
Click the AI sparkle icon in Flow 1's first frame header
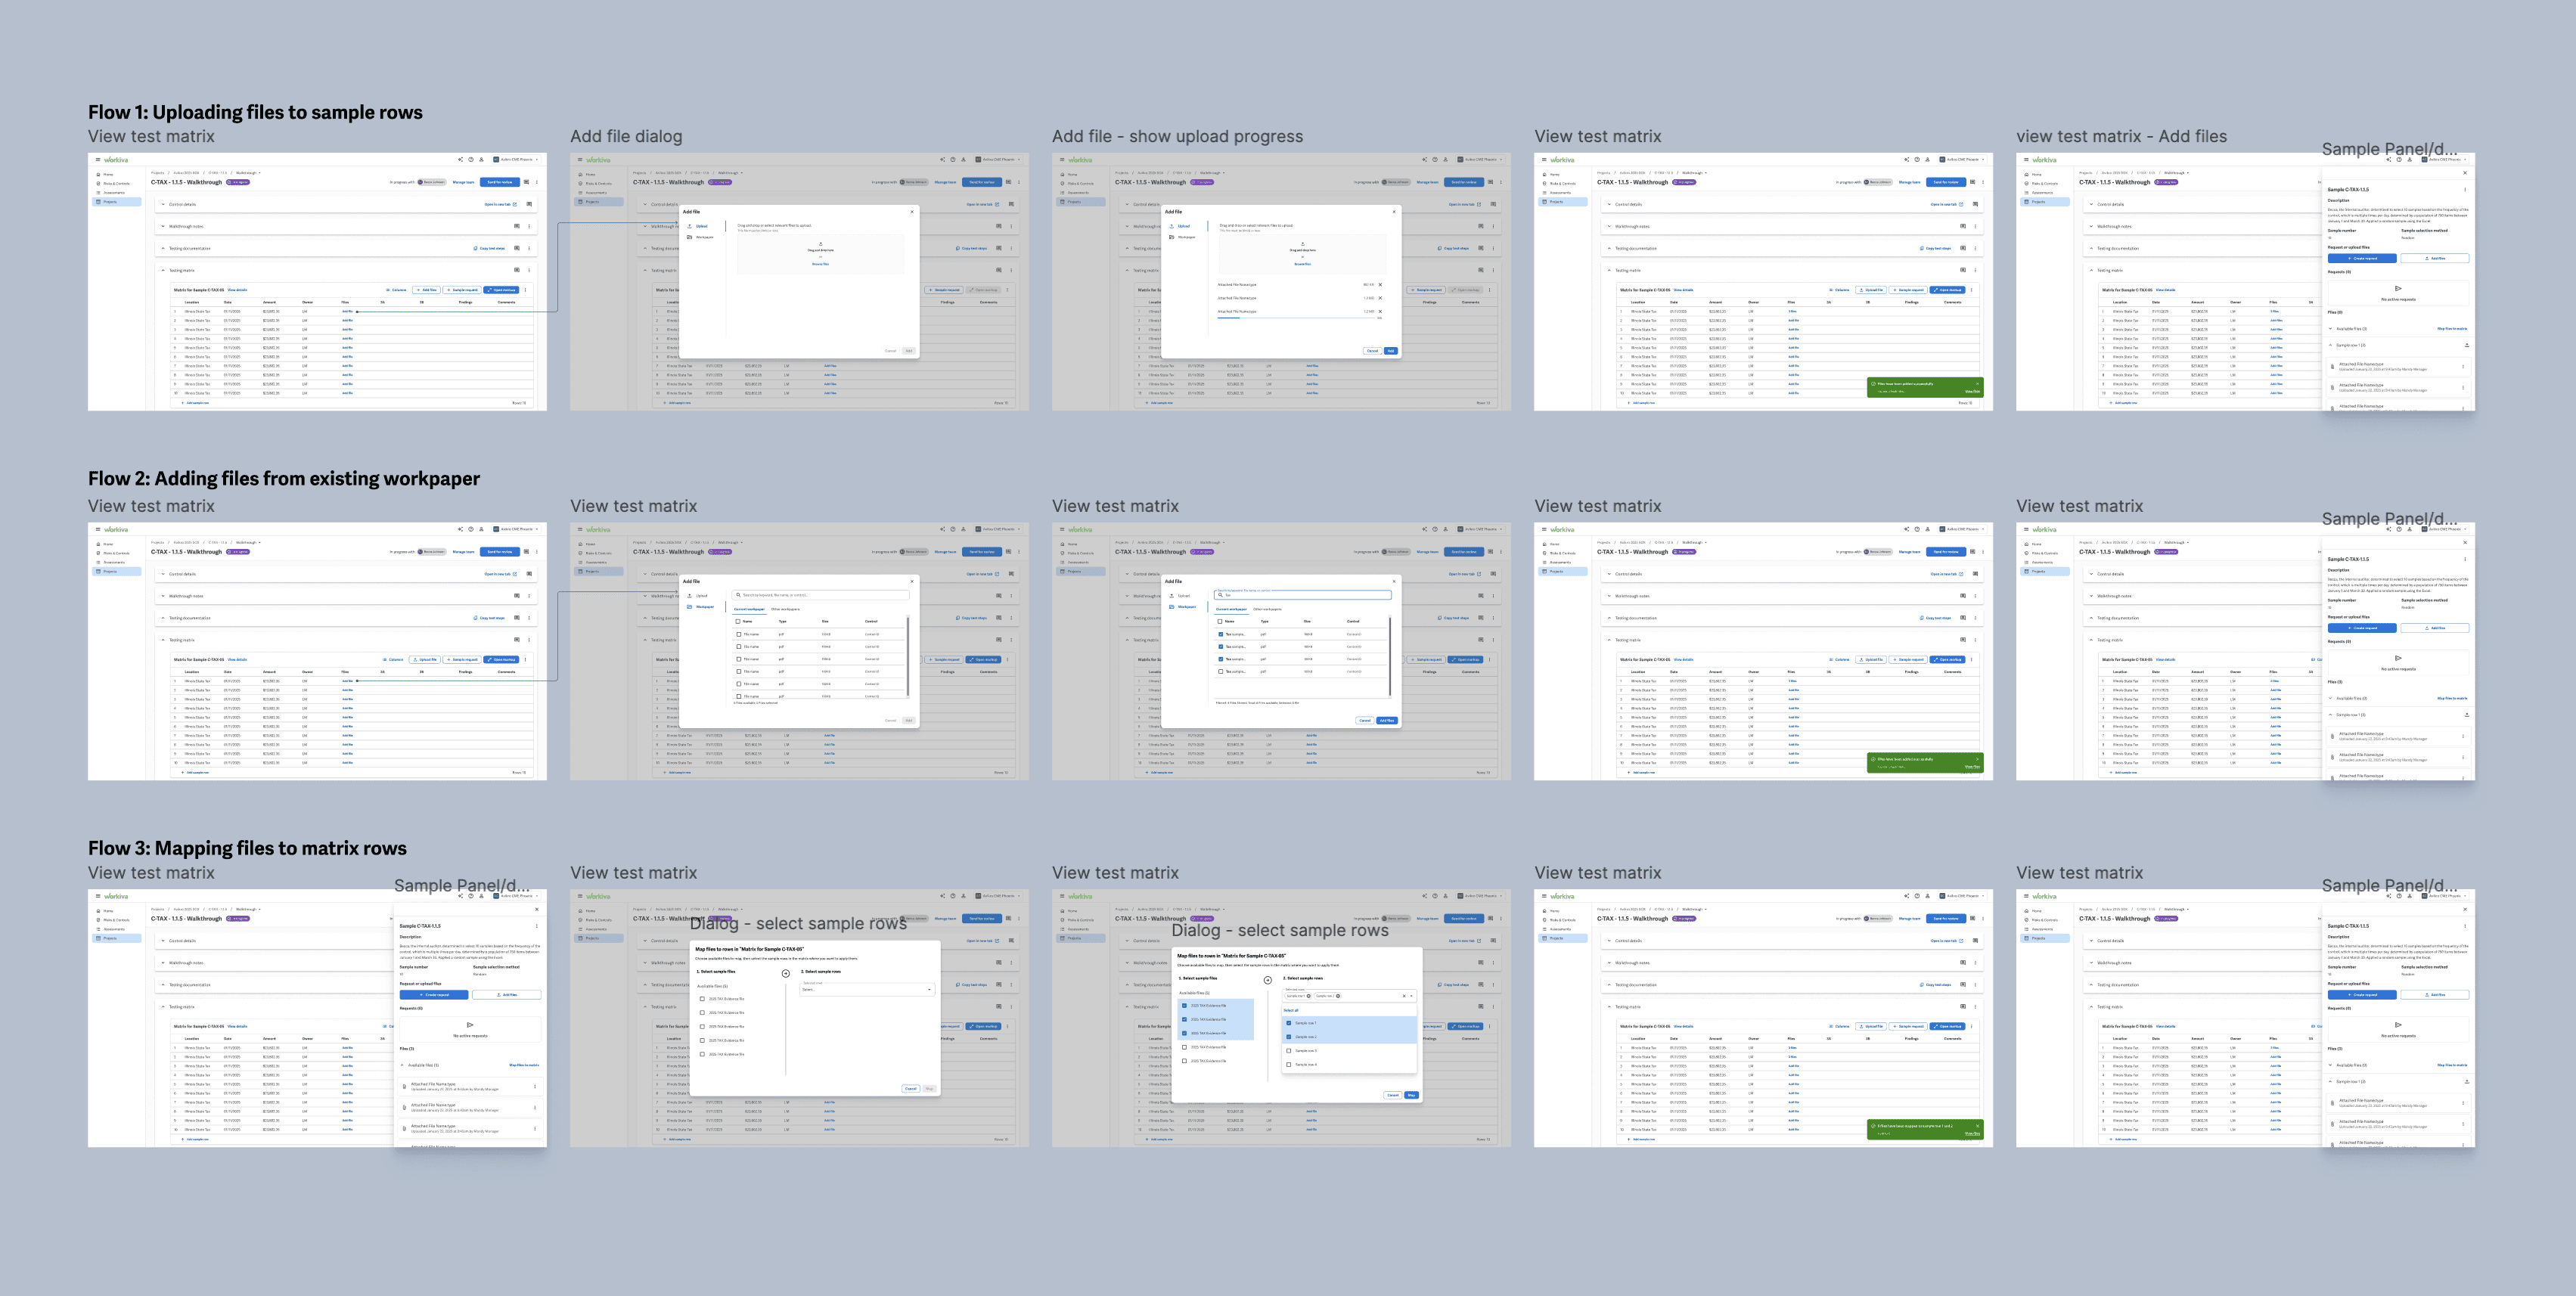click(x=461, y=160)
